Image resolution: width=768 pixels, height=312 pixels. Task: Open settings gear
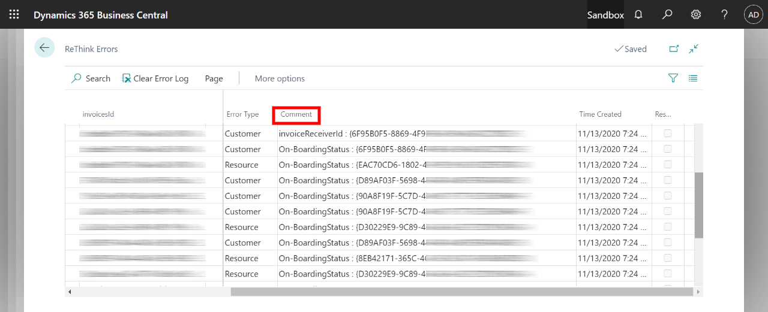[x=696, y=14]
